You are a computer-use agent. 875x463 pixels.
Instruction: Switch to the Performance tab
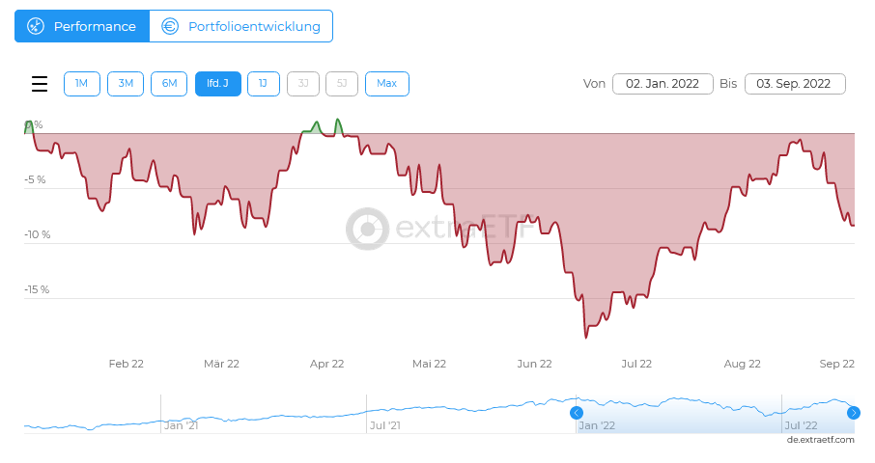[82, 26]
